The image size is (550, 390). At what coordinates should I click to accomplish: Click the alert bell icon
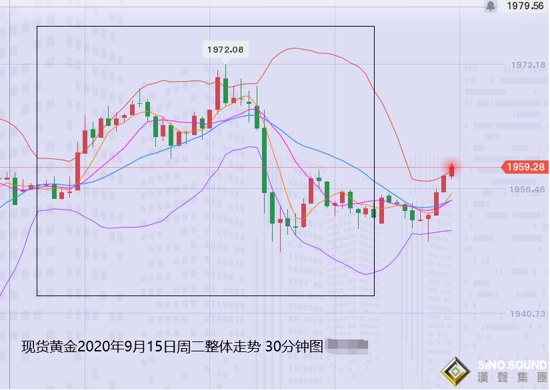[x=491, y=6]
